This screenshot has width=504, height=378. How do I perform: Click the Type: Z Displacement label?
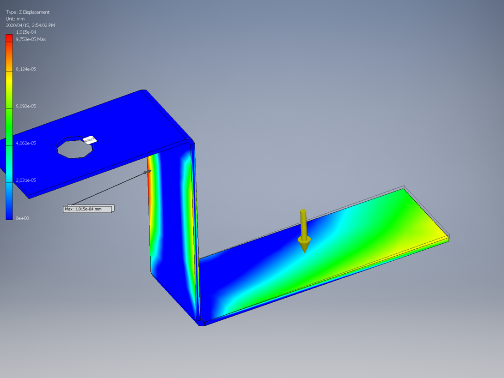tap(27, 12)
